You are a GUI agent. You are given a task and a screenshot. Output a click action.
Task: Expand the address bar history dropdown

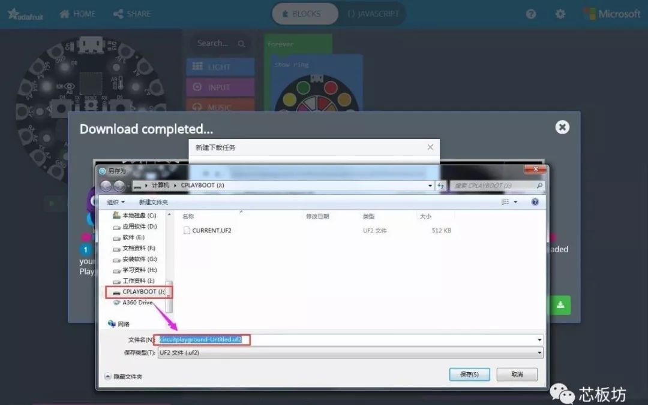430,186
